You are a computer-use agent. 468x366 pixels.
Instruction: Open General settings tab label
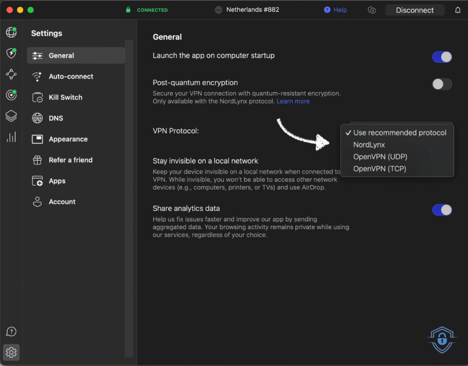click(x=61, y=55)
